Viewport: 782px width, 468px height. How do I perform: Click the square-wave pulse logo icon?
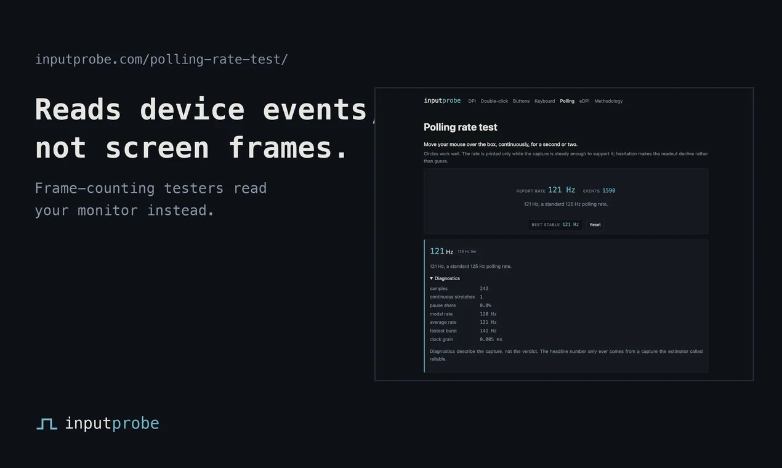[47, 424]
